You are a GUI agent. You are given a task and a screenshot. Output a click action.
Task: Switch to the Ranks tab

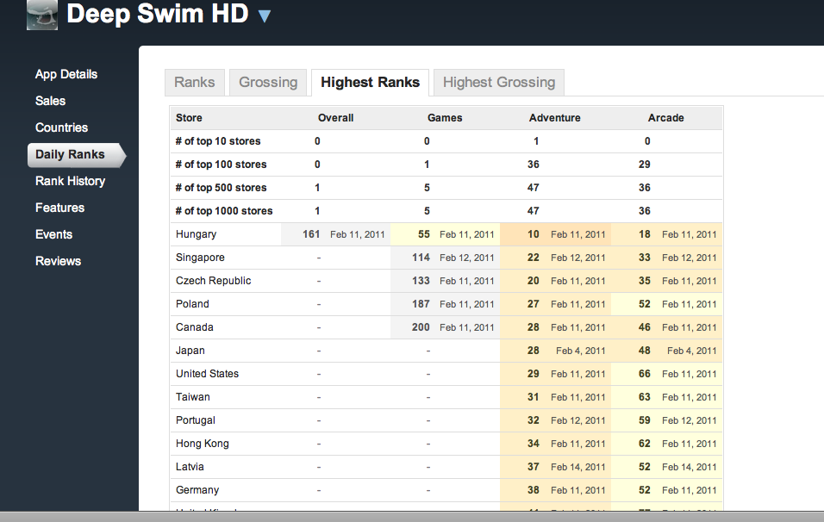coord(195,83)
